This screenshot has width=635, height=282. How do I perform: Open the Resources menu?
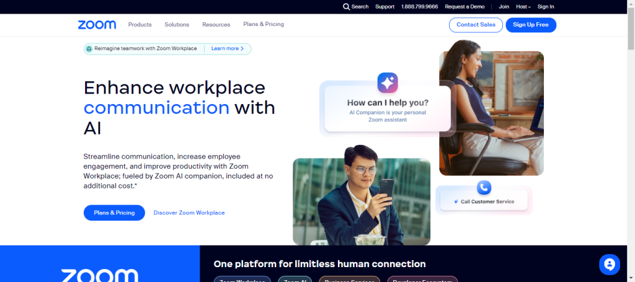(216, 25)
